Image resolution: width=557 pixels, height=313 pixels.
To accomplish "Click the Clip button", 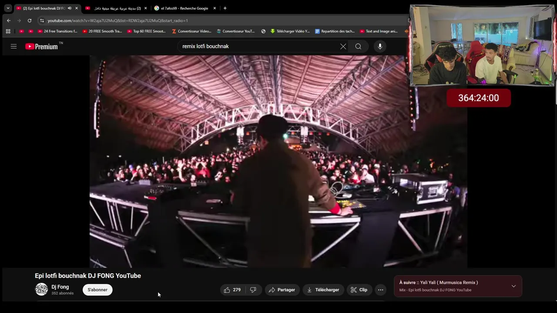I will pos(359,290).
